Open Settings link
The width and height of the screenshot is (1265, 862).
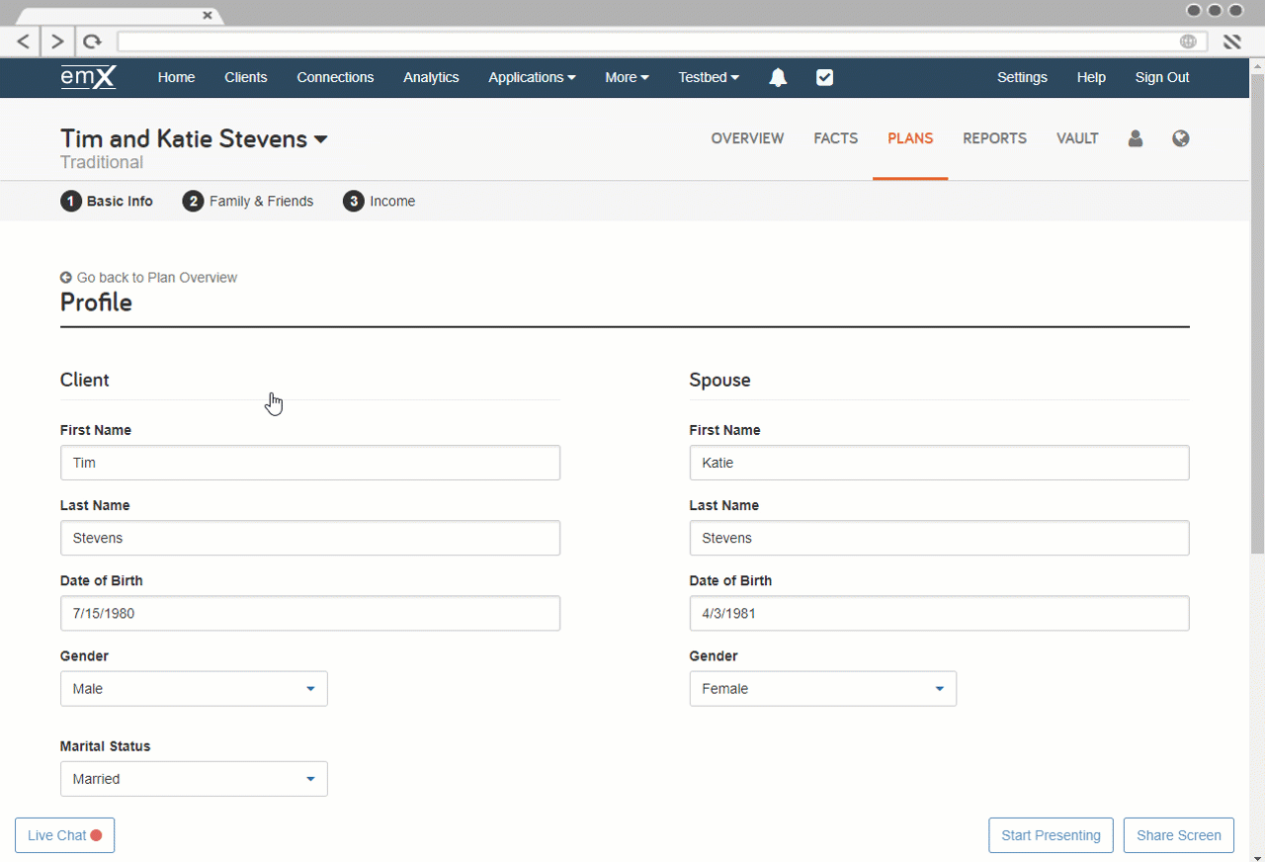coord(1022,77)
